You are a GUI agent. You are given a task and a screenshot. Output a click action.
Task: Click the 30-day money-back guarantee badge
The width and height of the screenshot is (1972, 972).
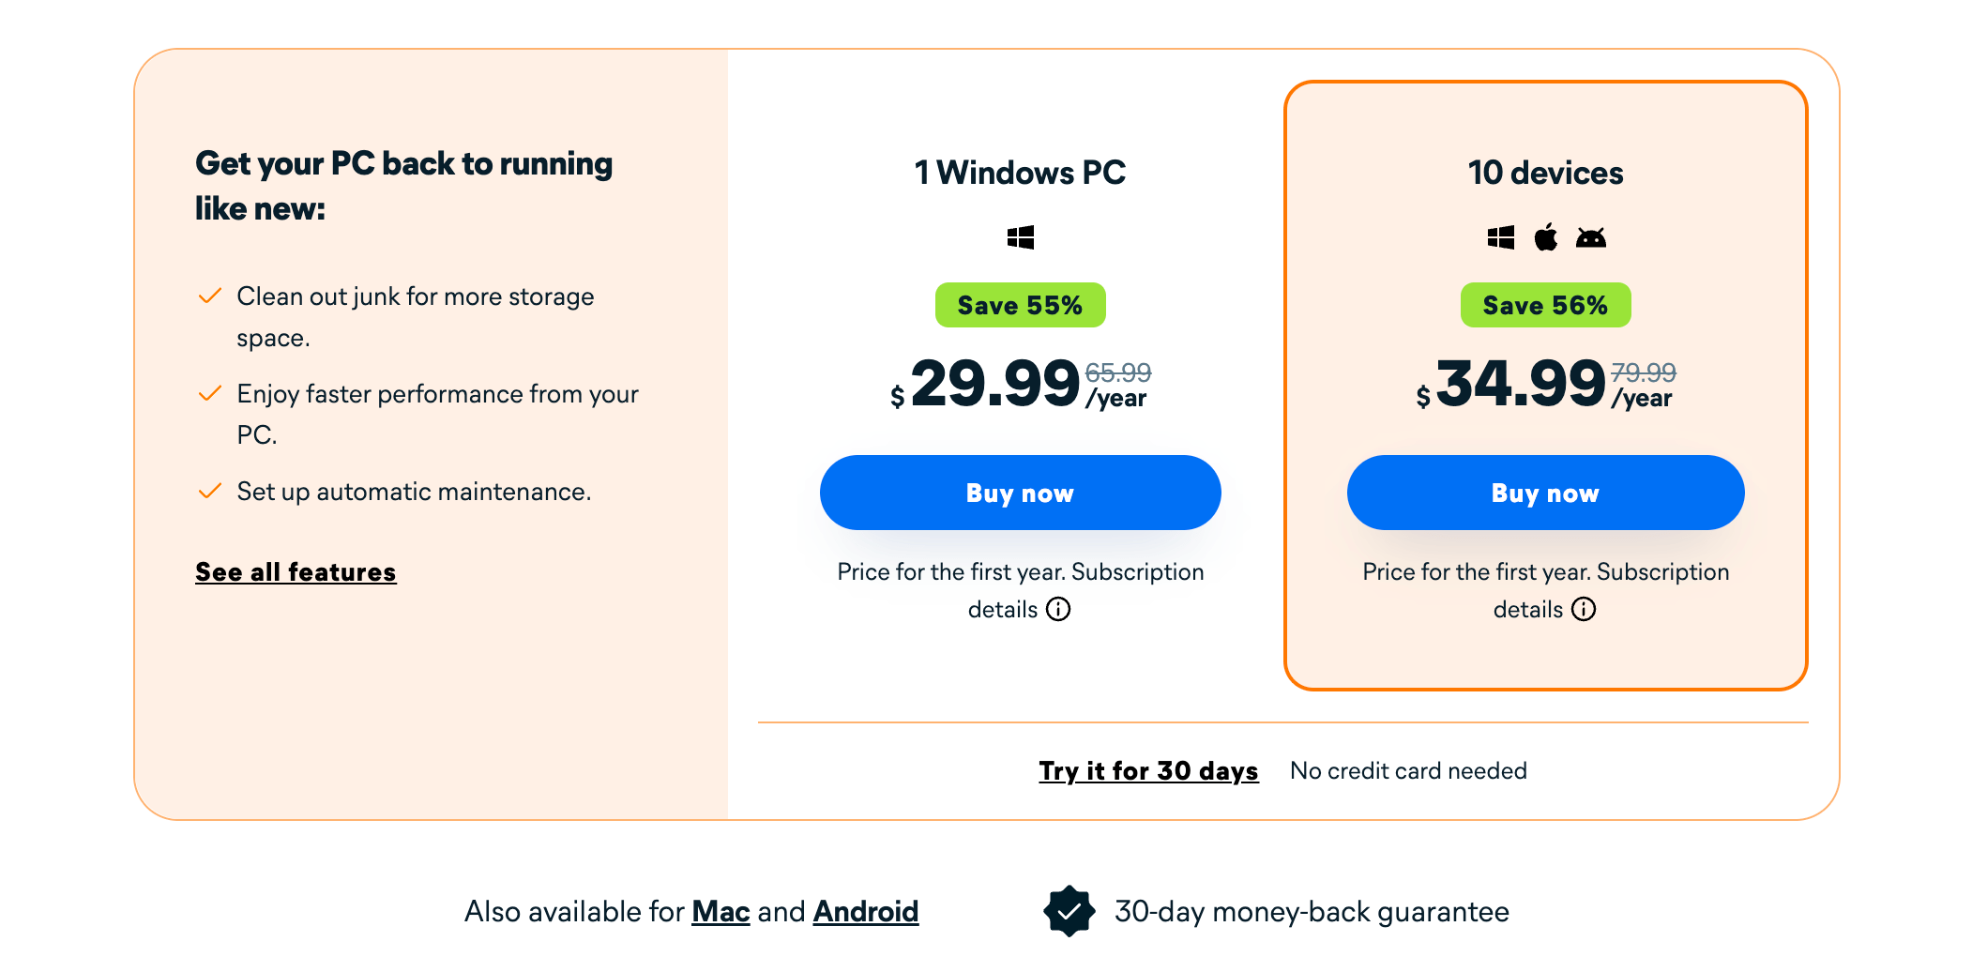click(1069, 910)
